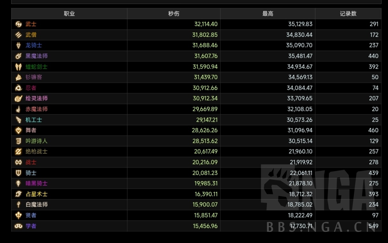Click the 占星术士 job icon
The width and height of the screenshot is (388, 243).
(18, 194)
